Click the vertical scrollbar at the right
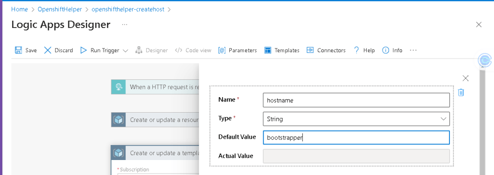 pos(482,123)
